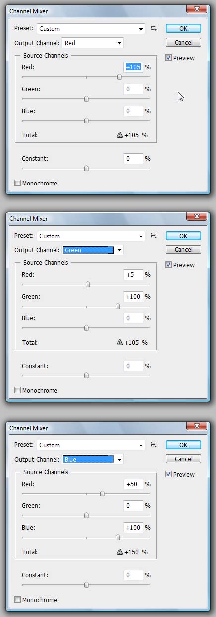
Task: Click Cancel in Red output channel dialog
Action: 183,42
